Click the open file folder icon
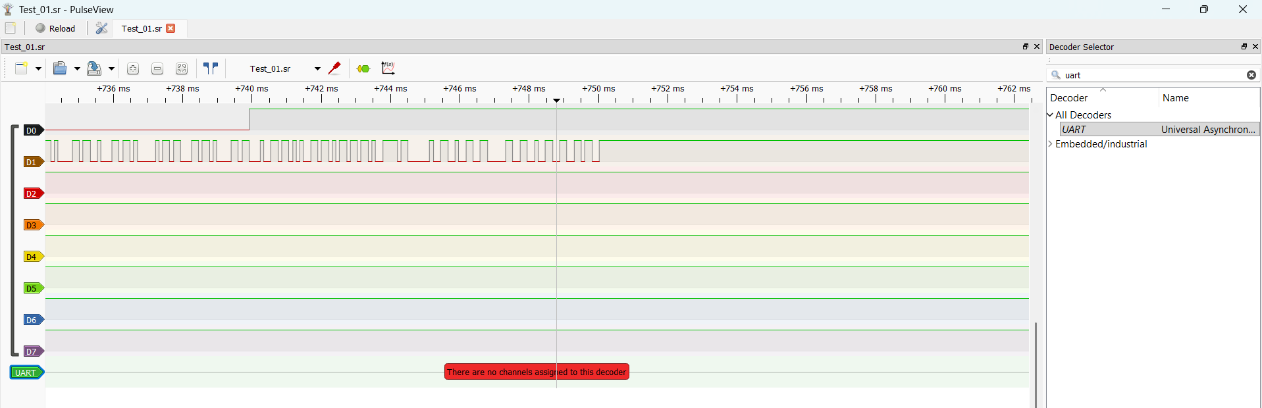The width and height of the screenshot is (1262, 408). point(60,68)
